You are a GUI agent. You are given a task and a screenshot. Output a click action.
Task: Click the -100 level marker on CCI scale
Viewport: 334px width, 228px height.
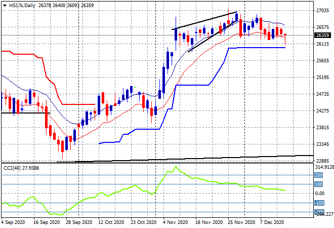[x=319, y=203]
